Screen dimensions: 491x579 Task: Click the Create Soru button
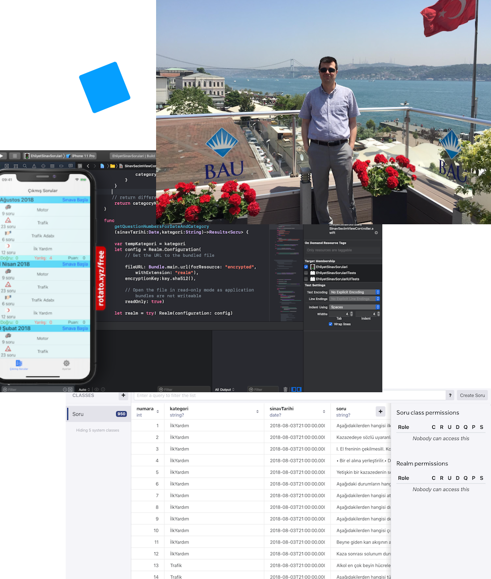click(x=472, y=395)
